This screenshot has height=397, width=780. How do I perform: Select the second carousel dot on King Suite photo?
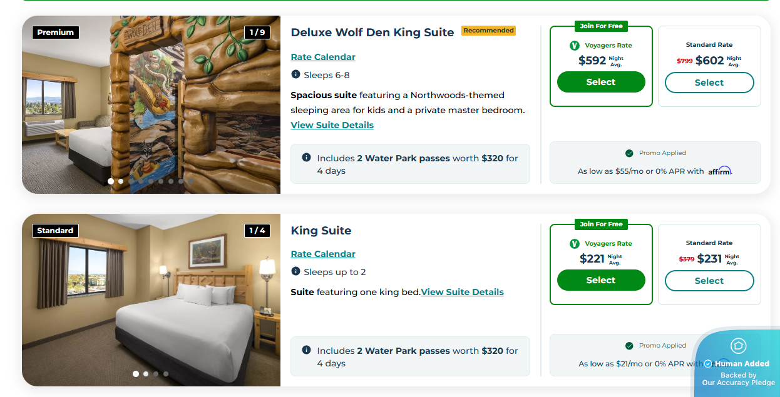click(146, 373)
